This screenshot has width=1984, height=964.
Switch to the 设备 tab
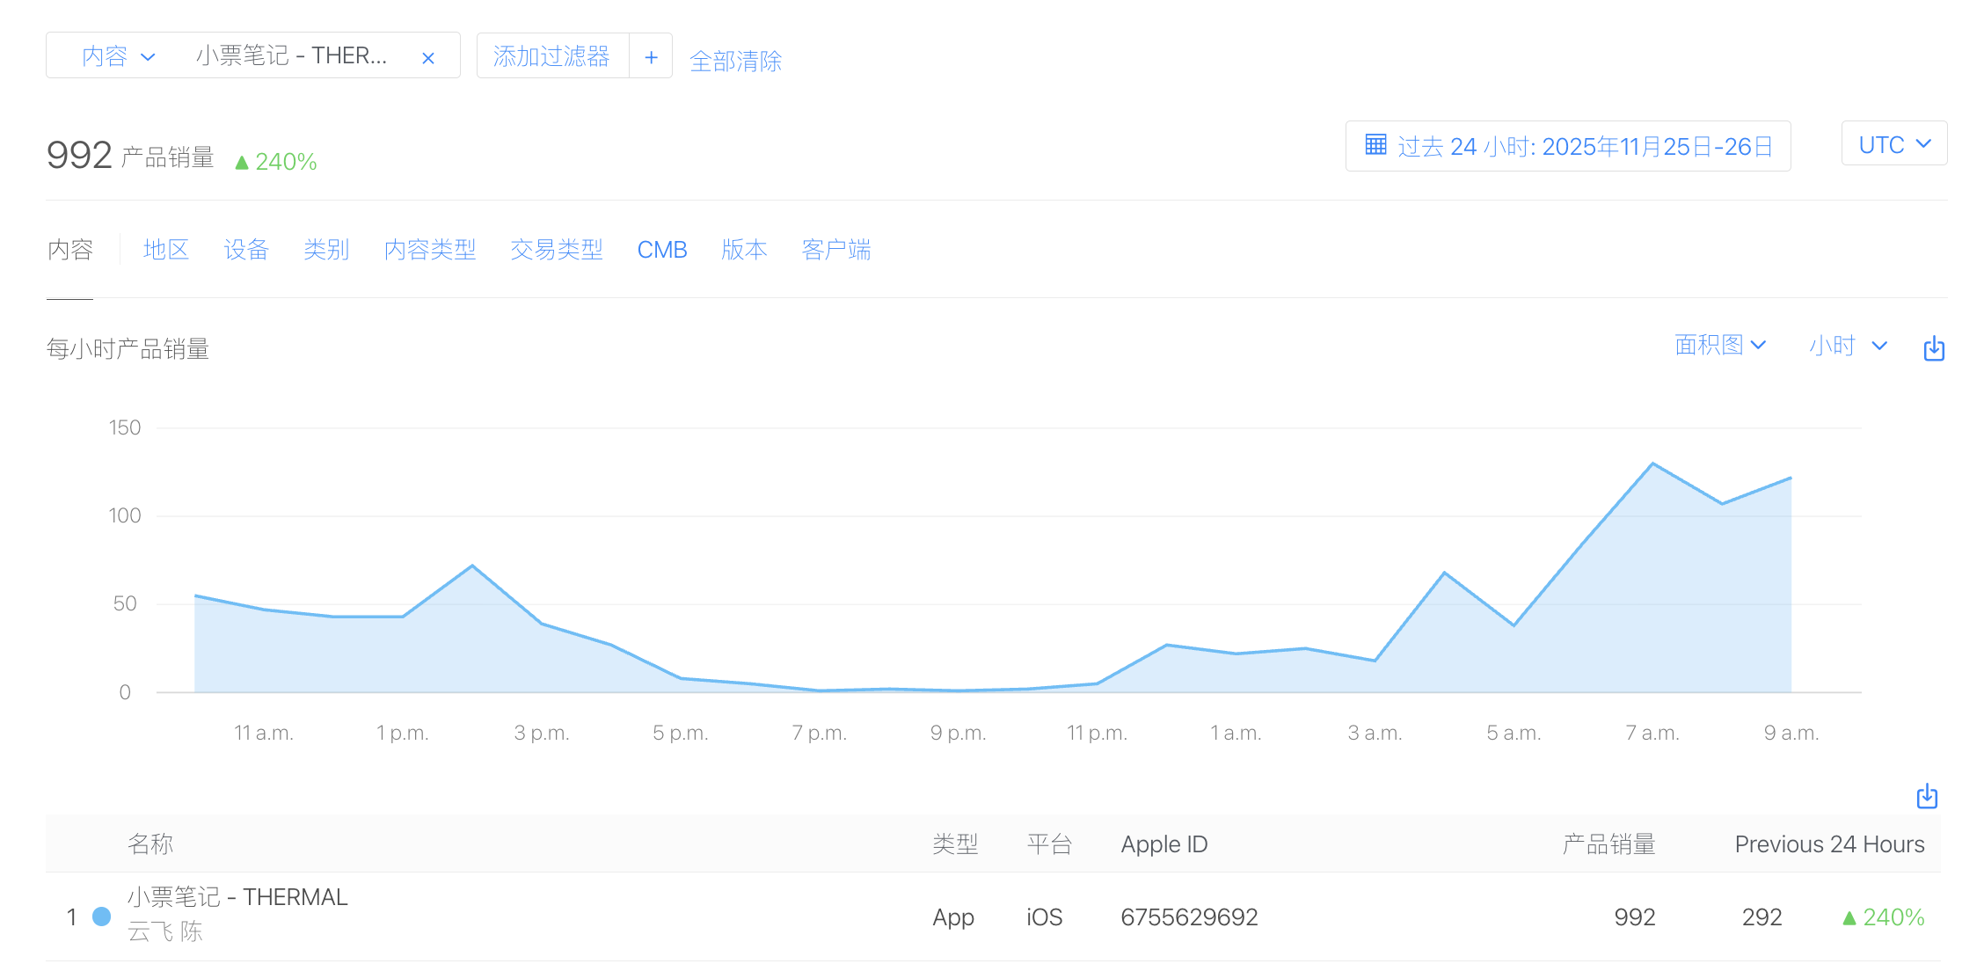246,250
